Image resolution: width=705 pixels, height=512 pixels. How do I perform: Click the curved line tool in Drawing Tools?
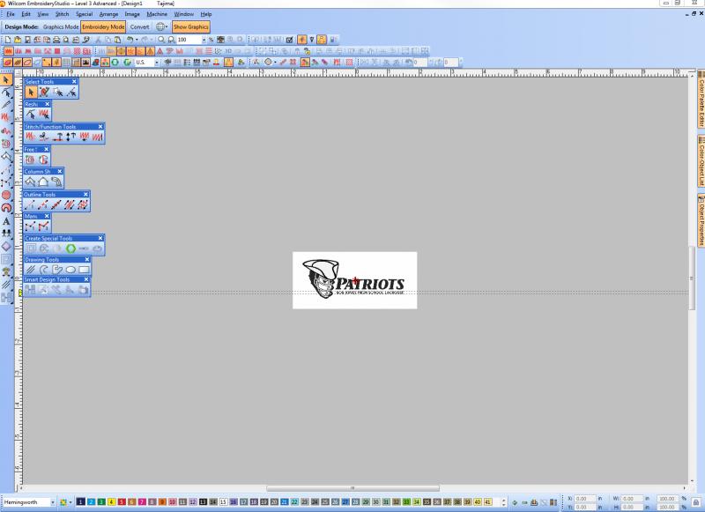tap(43, 270)
